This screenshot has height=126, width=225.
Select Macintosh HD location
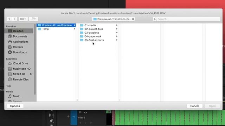point(19,69)
